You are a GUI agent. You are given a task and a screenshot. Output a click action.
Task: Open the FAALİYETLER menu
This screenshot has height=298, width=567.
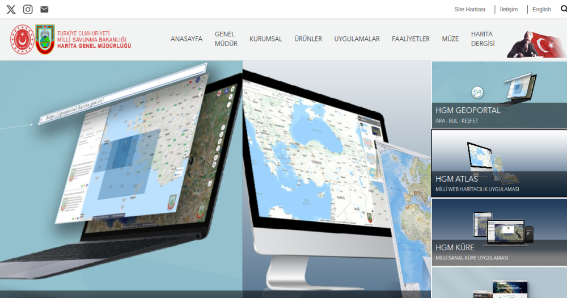(x=411, y=39)
